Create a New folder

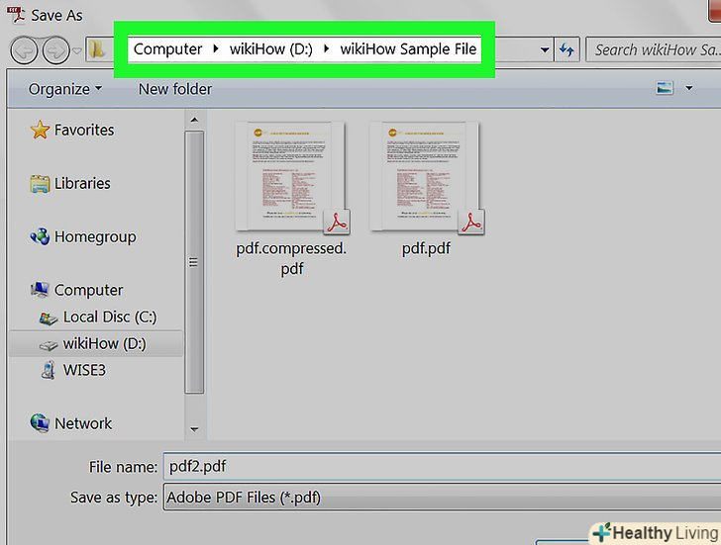click(175, 89)
